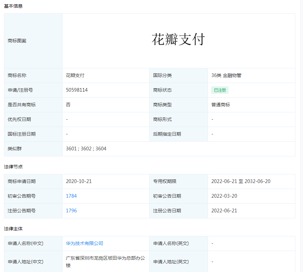Click the 申请人名称(英文) label

click(x=171, y=243)
